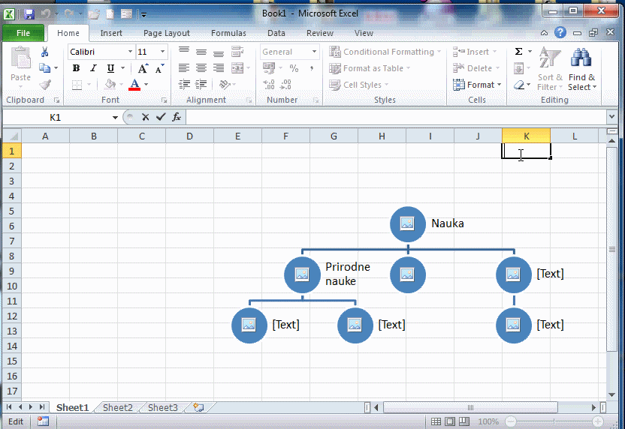The height and width of the screenshot is (429, 625).
Task: Click the AutoSum sigma icon
Action: (x=518, y=52)
